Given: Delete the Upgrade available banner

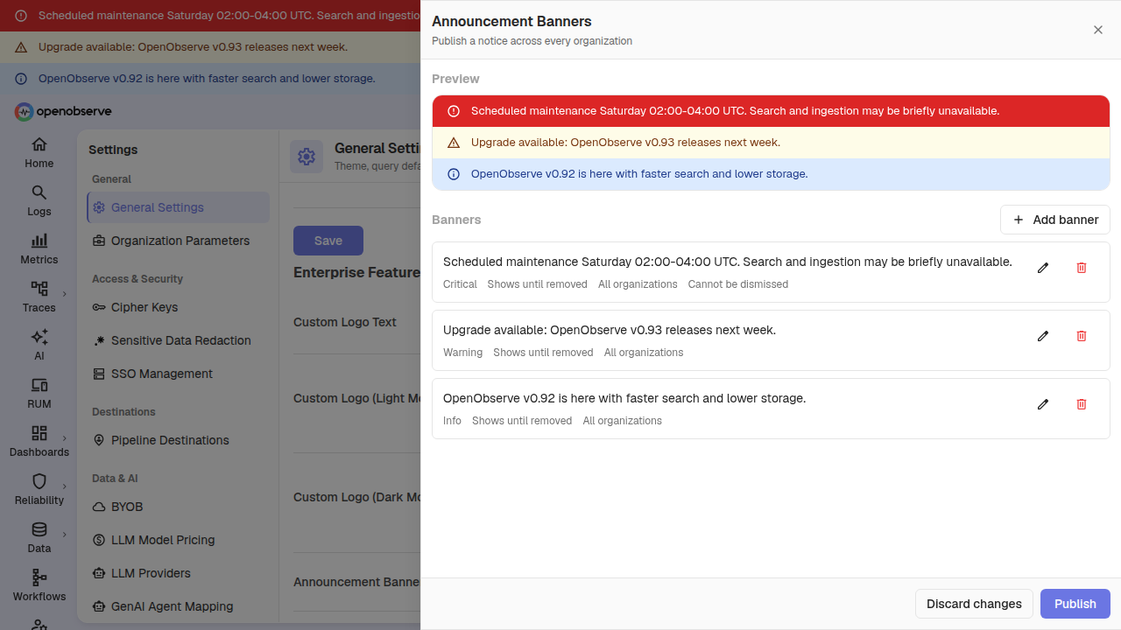Looking at the screenshot, I should (x=1082, y=336).
